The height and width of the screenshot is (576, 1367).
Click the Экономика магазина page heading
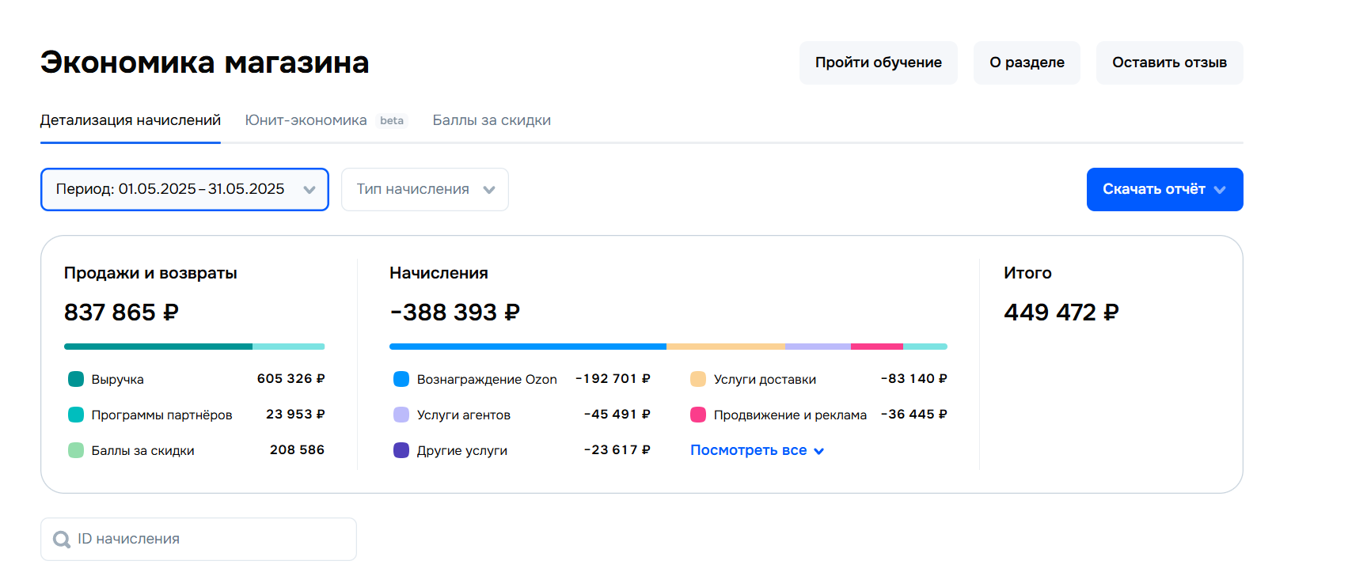[205, 63]
